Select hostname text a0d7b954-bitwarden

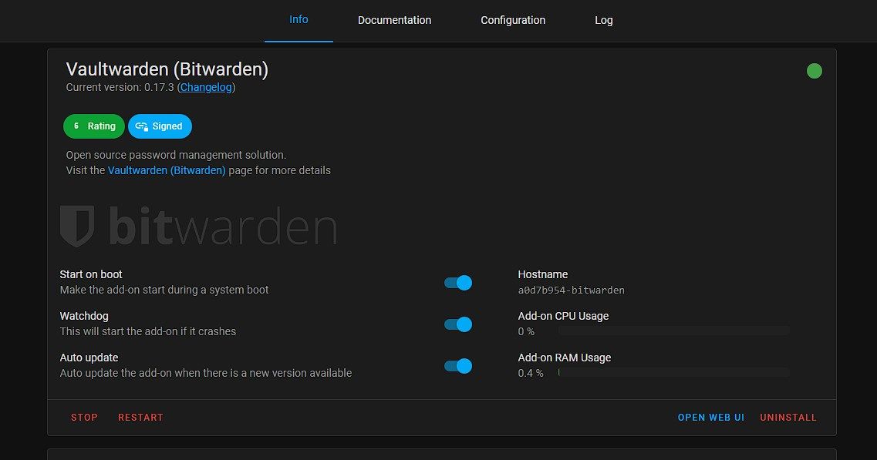(571, 290)
